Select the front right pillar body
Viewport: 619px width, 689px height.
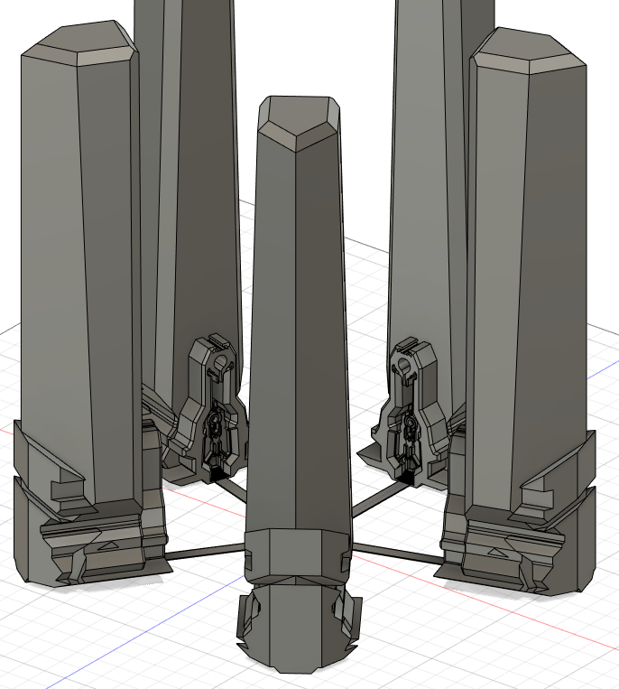tap(527, 281)
